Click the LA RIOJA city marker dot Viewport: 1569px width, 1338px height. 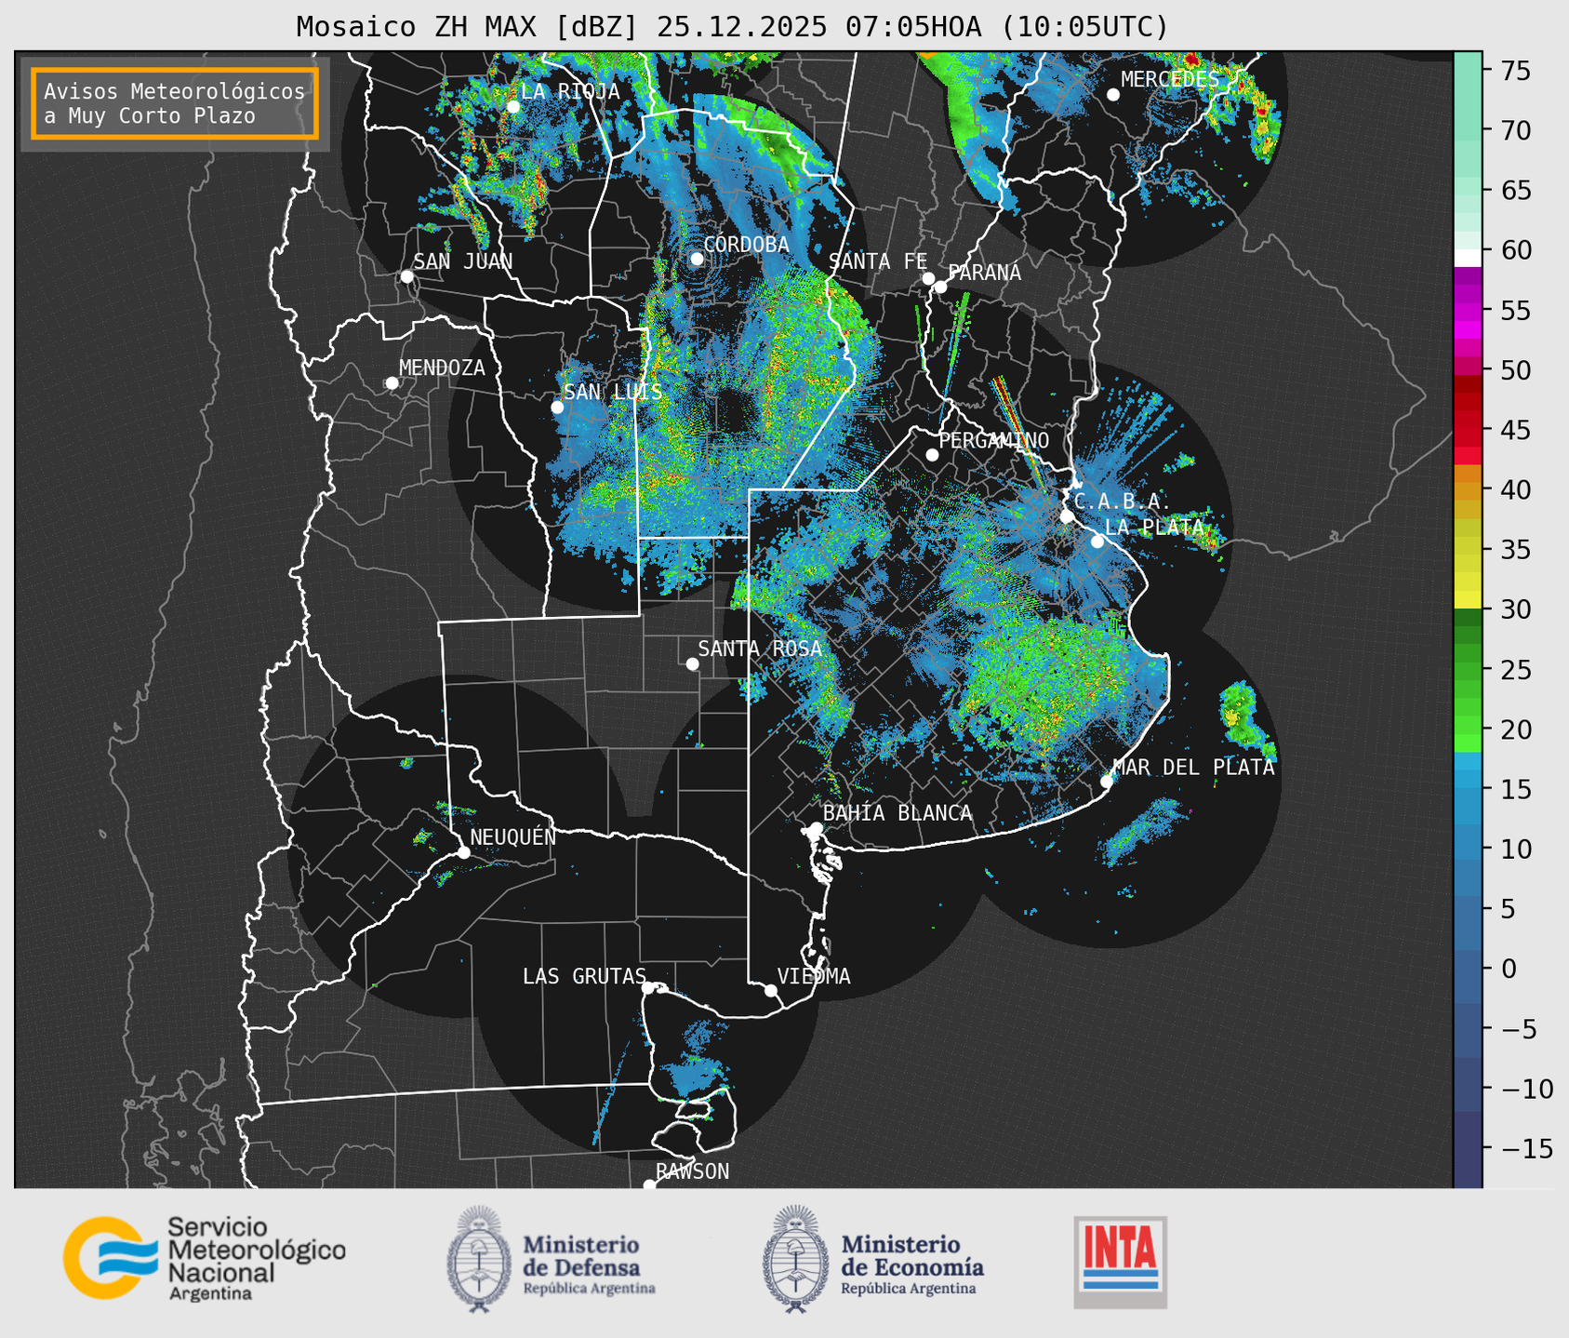pos(513,107)
